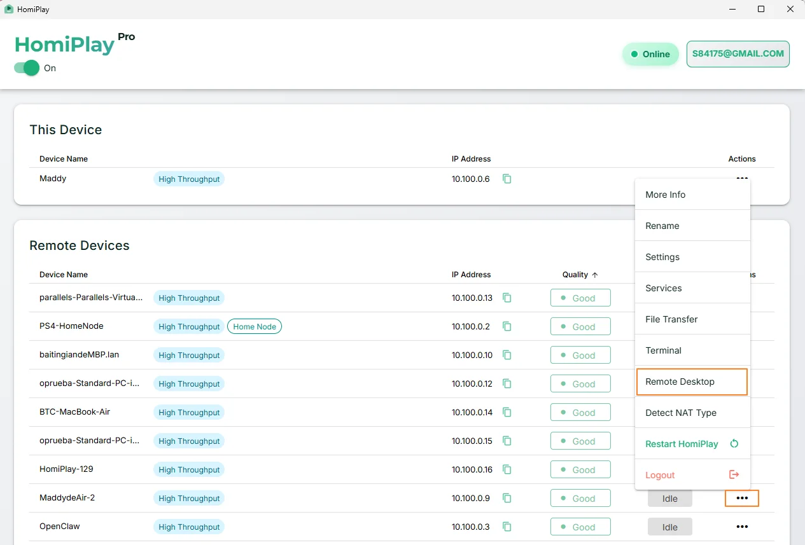Click Good quality badge for PS4-HomeNode
Viewport: 805px width, 545px height.
click(580, 326)
